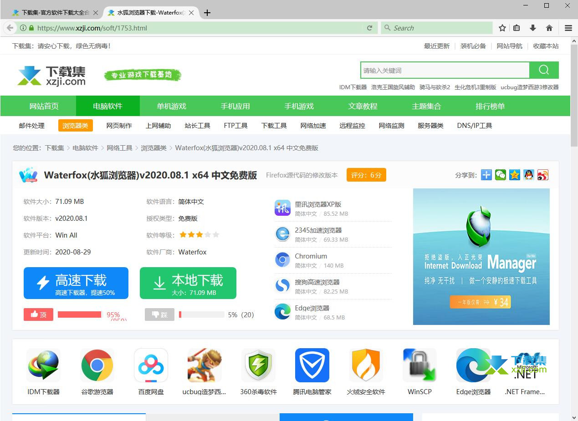Screen dimensions: 578x421
Task: Click the 网络工具 breadcrumb link
Action: click(x=120, y=148)
